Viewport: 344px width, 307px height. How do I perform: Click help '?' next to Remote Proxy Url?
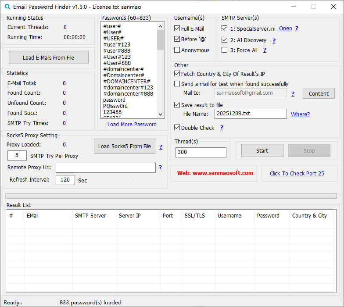click(160, 168)
